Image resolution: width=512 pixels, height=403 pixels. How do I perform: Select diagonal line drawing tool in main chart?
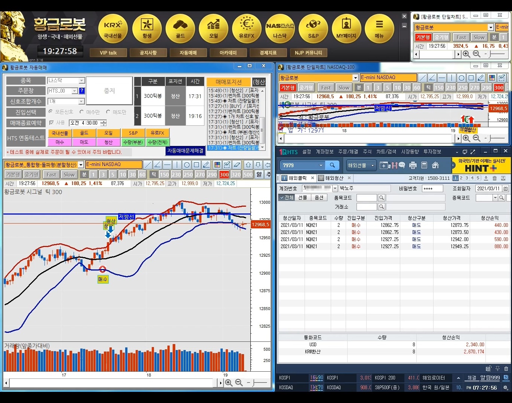click(x=148, y=165)
